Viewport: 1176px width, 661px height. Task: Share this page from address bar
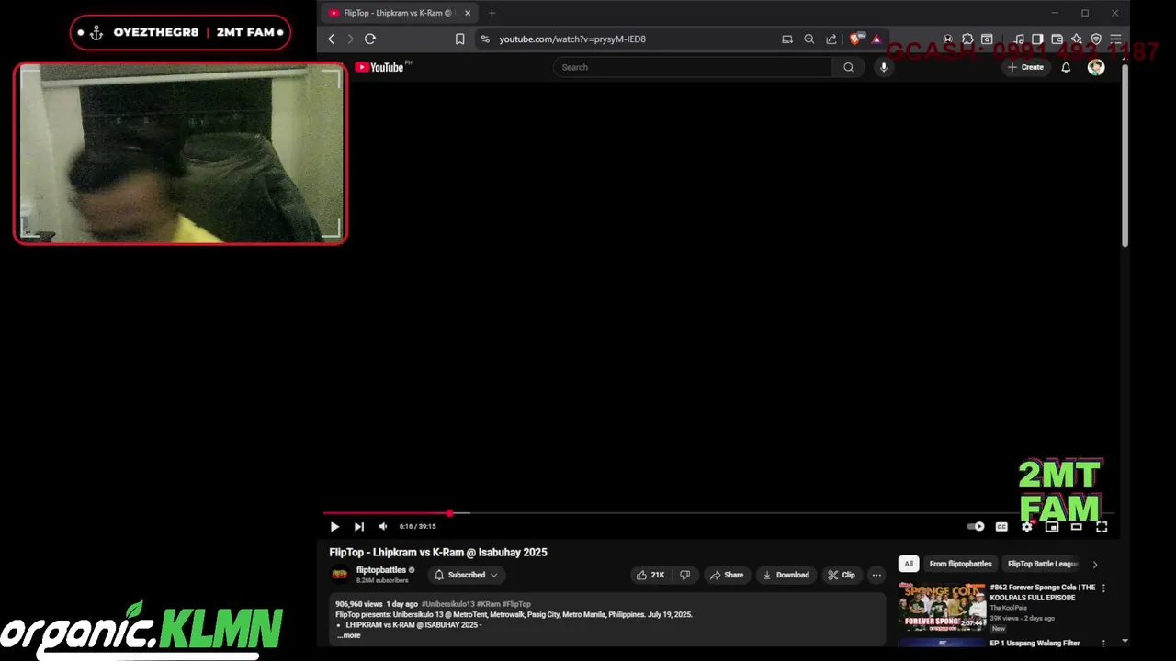pos(831,39)
